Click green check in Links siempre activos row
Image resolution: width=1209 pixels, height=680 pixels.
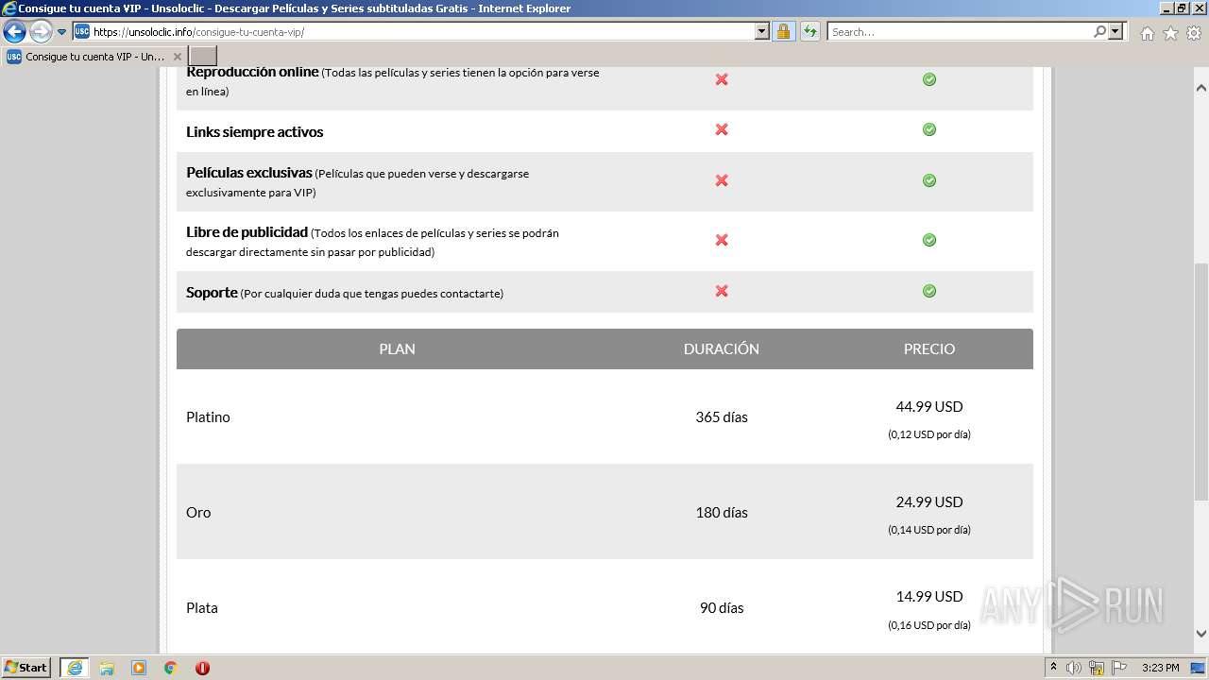(x=929, y=129)
